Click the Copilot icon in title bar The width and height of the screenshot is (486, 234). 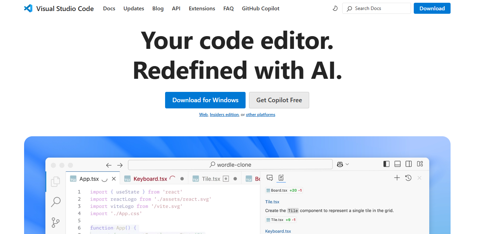coord(340,164)
